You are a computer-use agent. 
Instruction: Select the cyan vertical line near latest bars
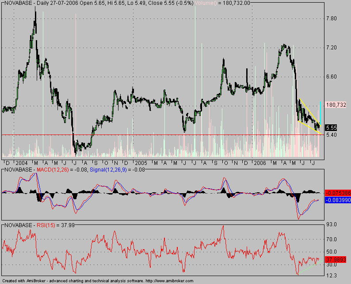click(x=320, y=113)
